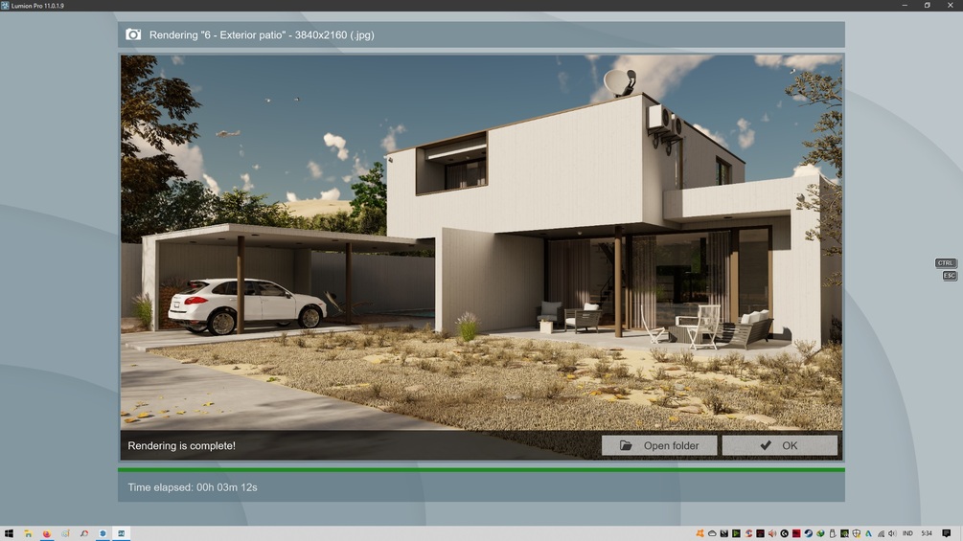Image resolution: width=963 pixels, height=541 pixels.
Task: Open Firefox from the taskbar
Action: tap(47, 533)
